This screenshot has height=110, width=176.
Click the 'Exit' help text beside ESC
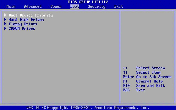(x=141, y=90)
